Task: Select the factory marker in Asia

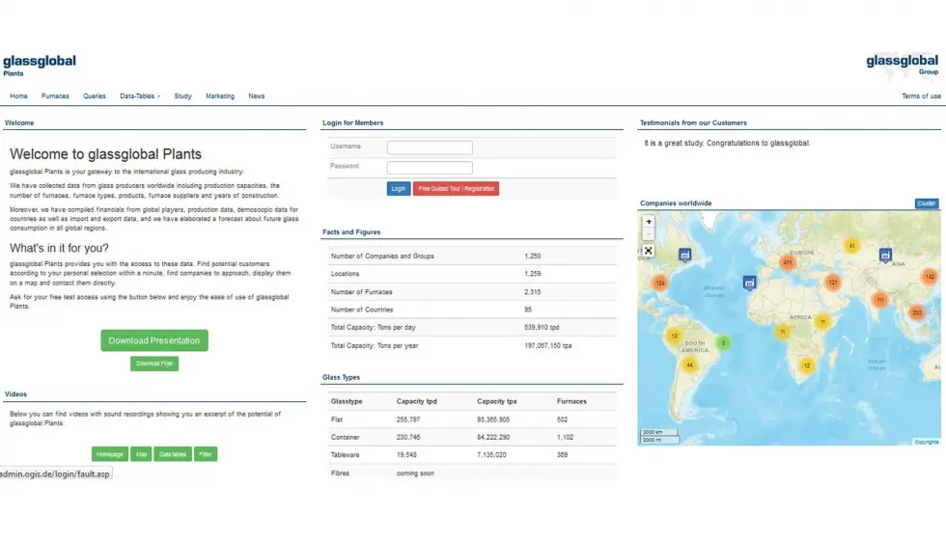Action: pyautogui.click(x=885, y=256)
